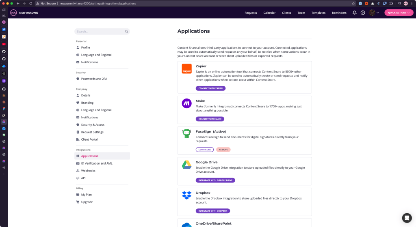This screenshot has width=416, height=227.
Task: Open Clients in the top navigation
Action: coord(286,13)
